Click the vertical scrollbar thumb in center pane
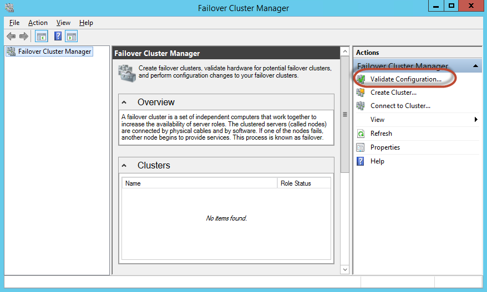This screenshot has width=487, height=292. 345,114
